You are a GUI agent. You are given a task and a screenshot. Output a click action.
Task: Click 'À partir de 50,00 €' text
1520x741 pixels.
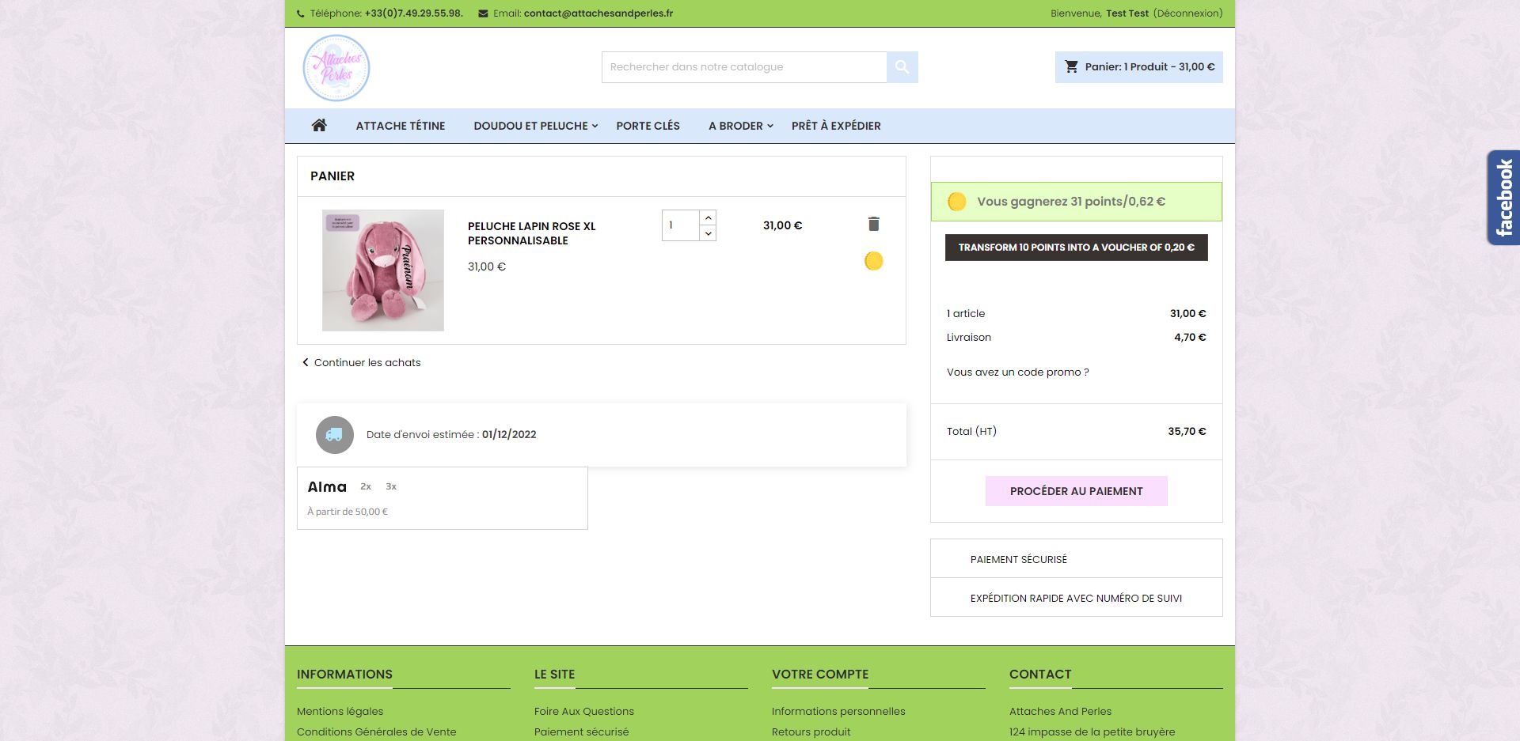tap(348, 512)
